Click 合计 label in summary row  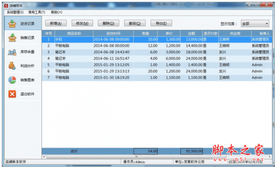pos(74,151)
